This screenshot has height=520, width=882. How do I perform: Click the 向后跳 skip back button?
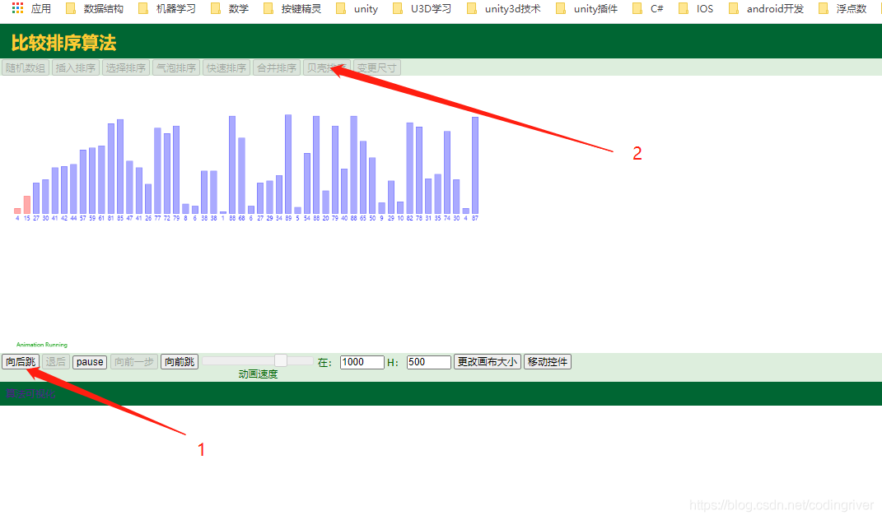pos(21,361)
